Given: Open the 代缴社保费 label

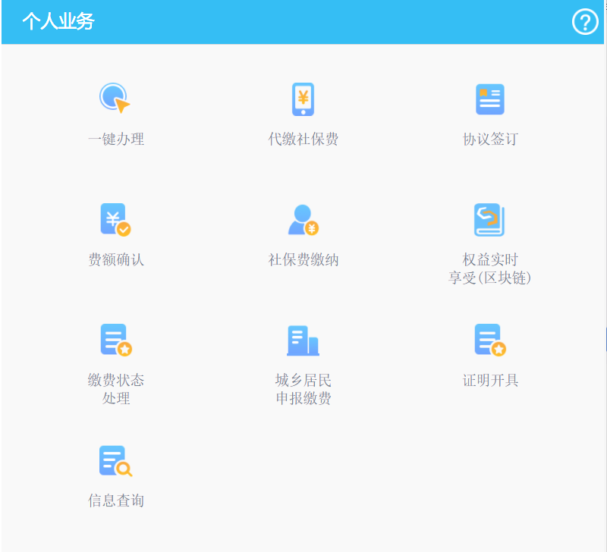Looking at the screenshot, I should tap(303, 140).
